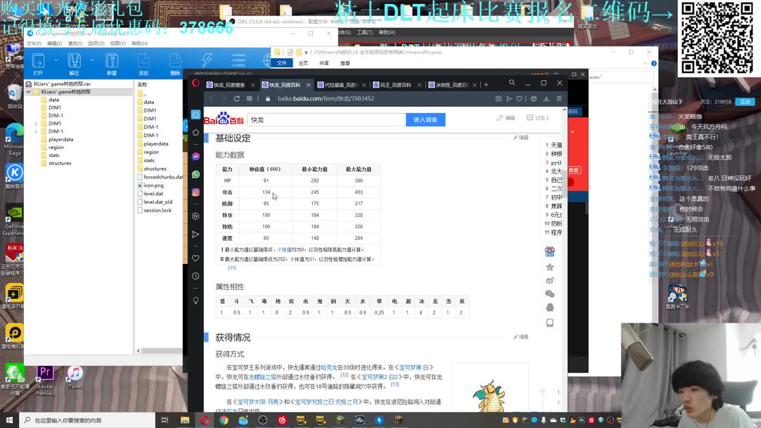Open WhatsApp in the Opera sidebar
This screenshot has height=428, width=761.
(x=196, y=174)
